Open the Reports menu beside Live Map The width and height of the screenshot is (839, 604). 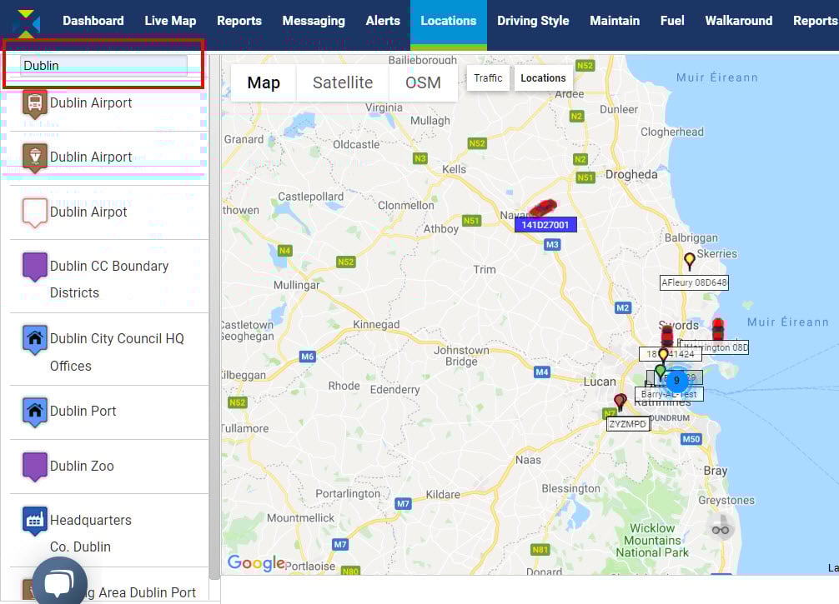(239, 21)
